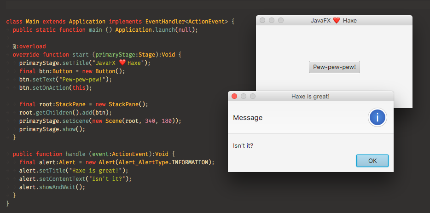The height and width of the screenshot is (213, 430).
Task: Click the zoom button of the JavaFX Haxe window
Action: (281, 20)
